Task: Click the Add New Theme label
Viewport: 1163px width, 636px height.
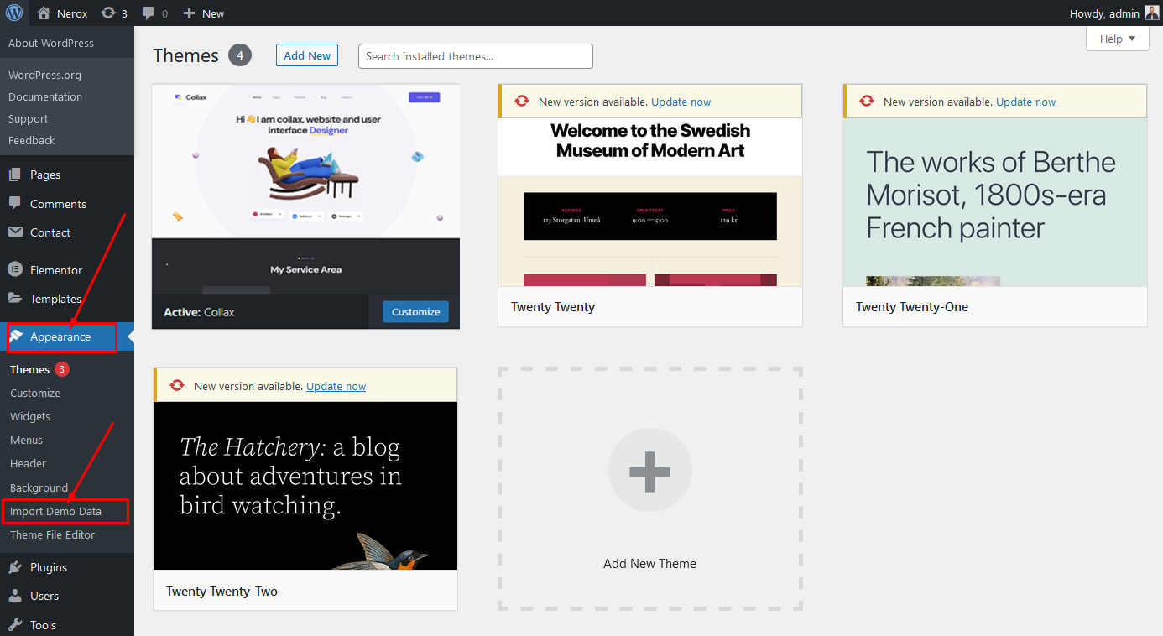Action: tap(649, 564)
